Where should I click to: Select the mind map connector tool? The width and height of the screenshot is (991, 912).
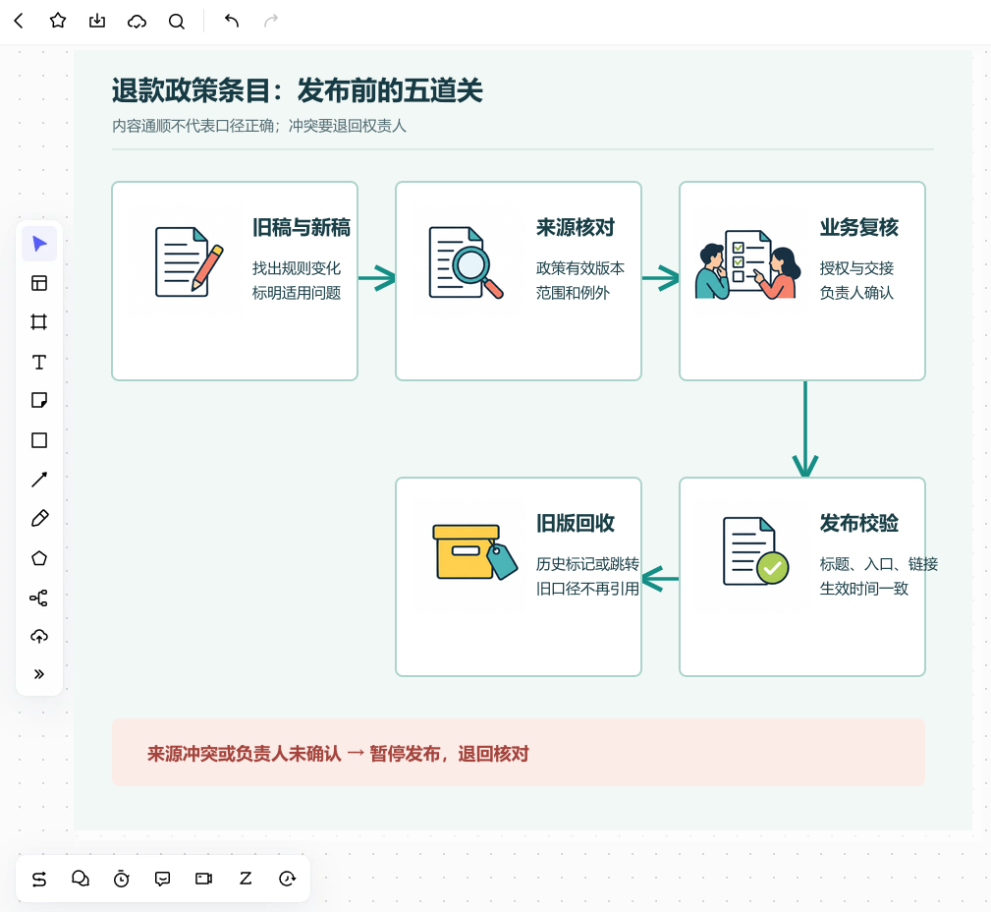tap(39, 598)
